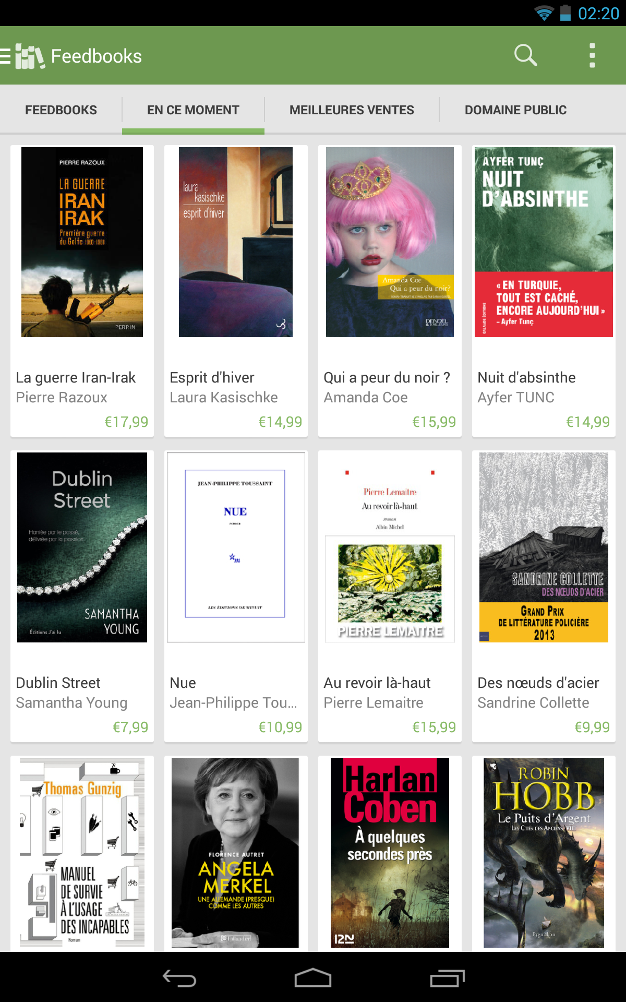
Task: Tap the battery status icon
Action: [565, 13]
